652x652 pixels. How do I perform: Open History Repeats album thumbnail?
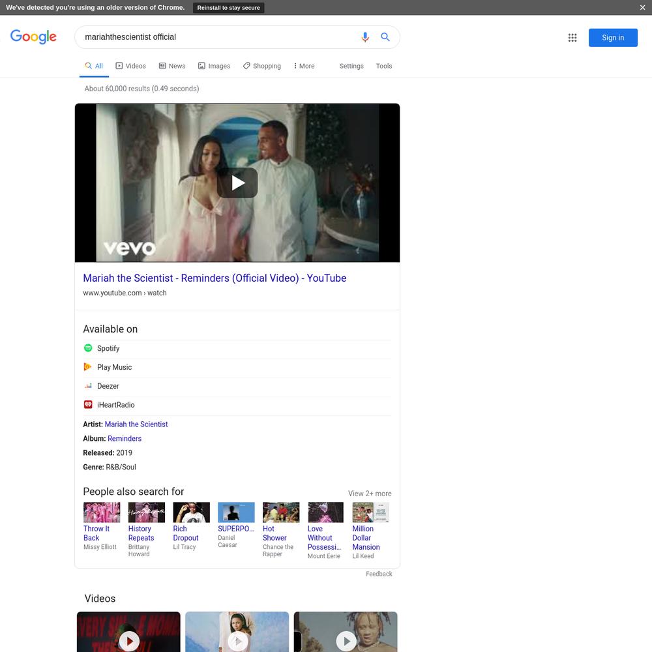click(x=147, y=512)
